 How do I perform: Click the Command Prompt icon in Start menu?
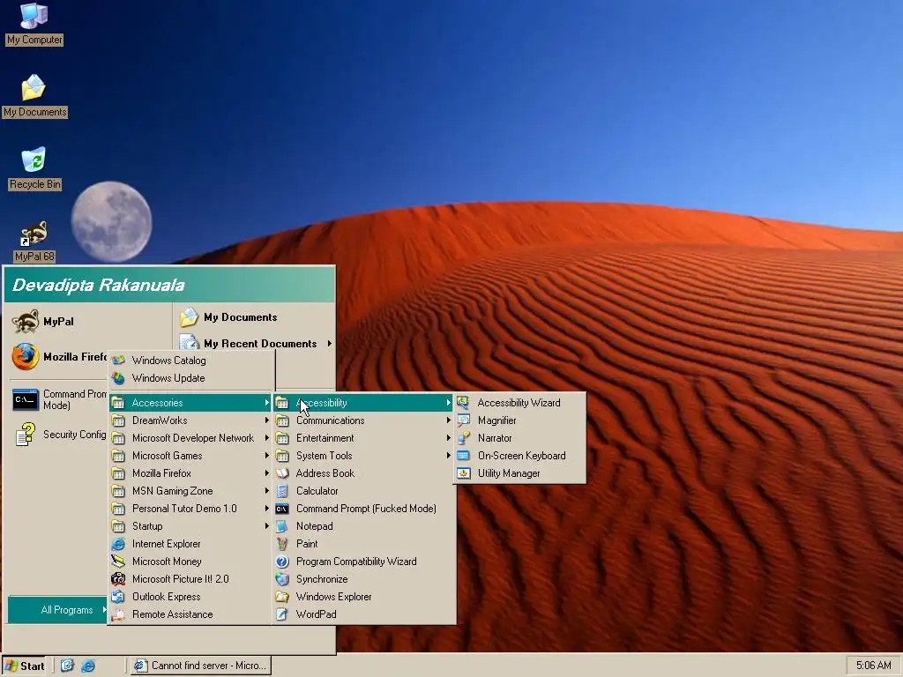tap(26, 399)
